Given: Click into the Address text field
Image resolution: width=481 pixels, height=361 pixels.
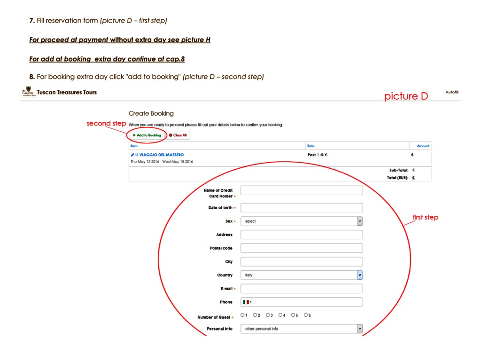Looking at the screenshot, I should pyautogui.click(x=301, y=235).
